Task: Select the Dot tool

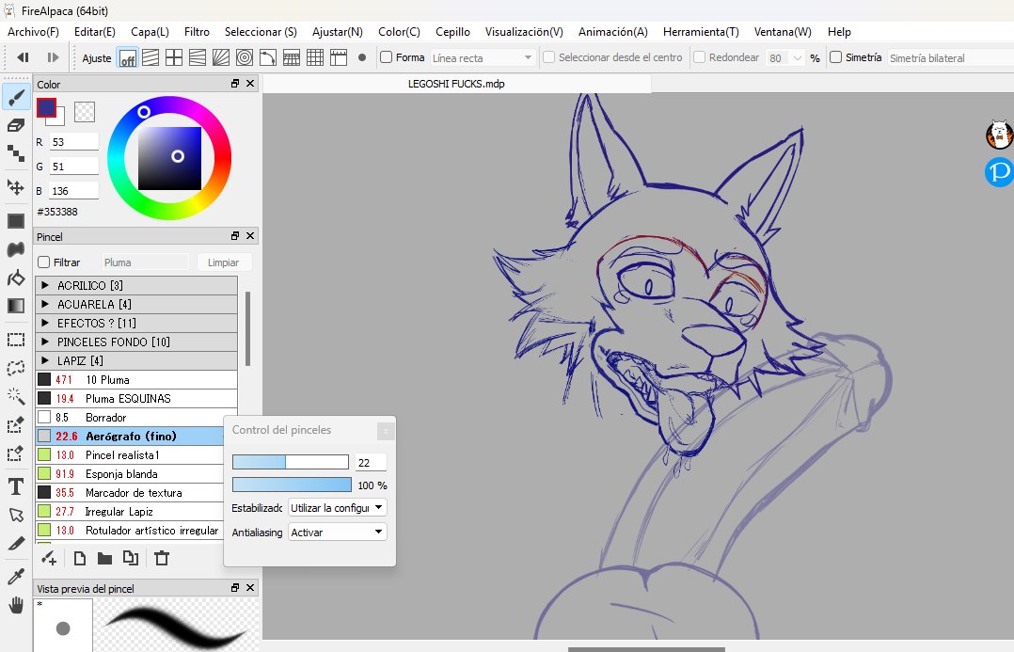Action: [x=16, y=153]
